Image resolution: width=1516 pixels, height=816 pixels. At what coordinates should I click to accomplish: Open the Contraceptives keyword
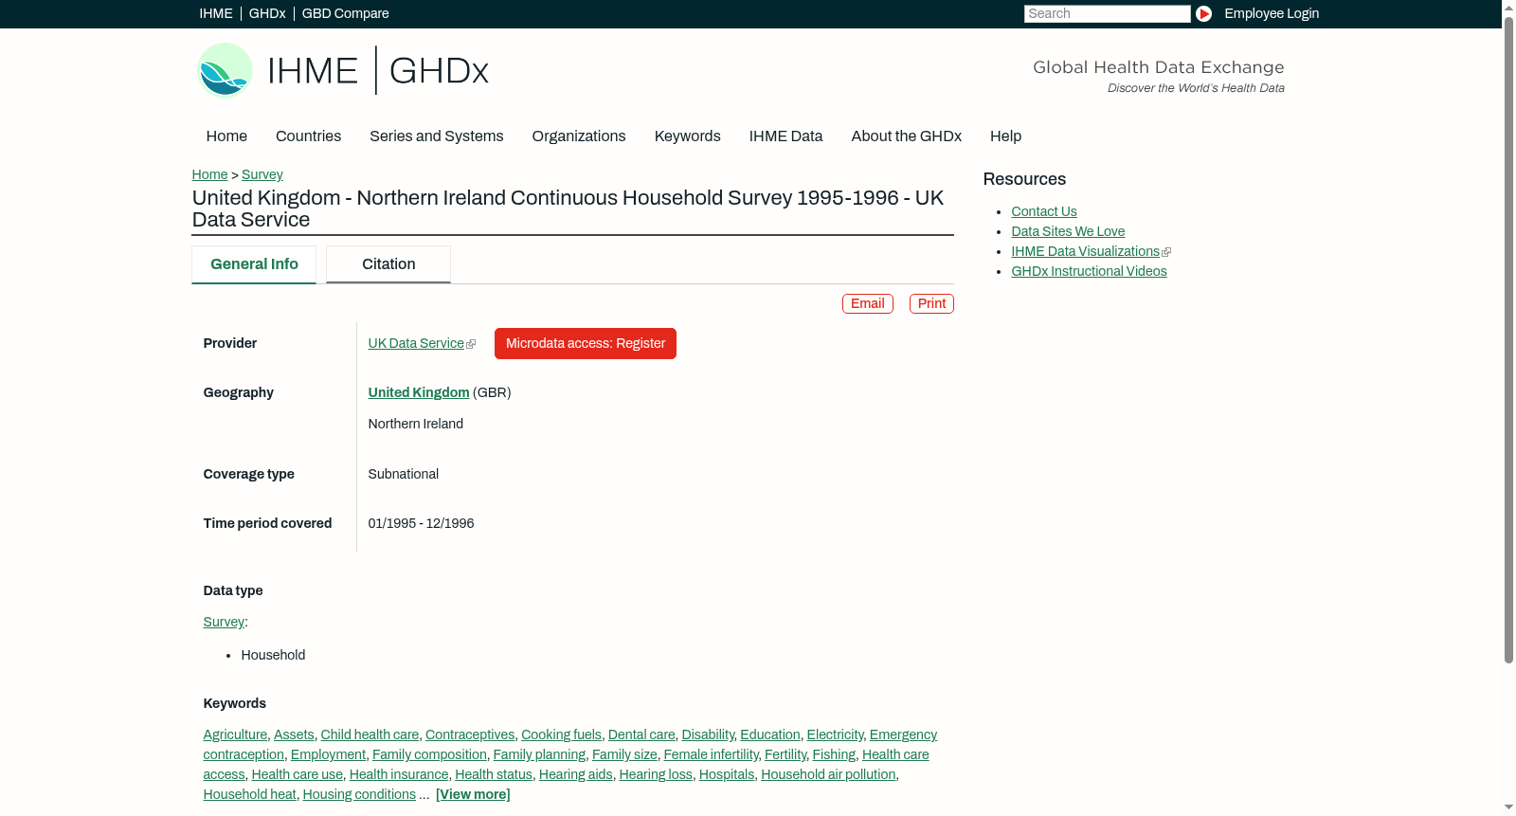click(x=470, y=734)
